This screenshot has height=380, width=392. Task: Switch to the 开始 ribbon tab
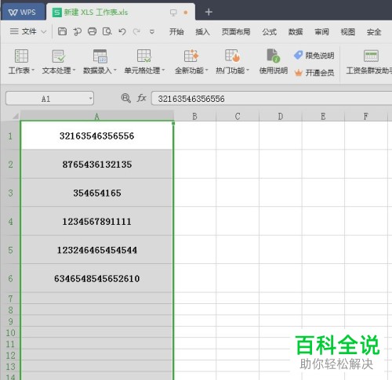176,32
